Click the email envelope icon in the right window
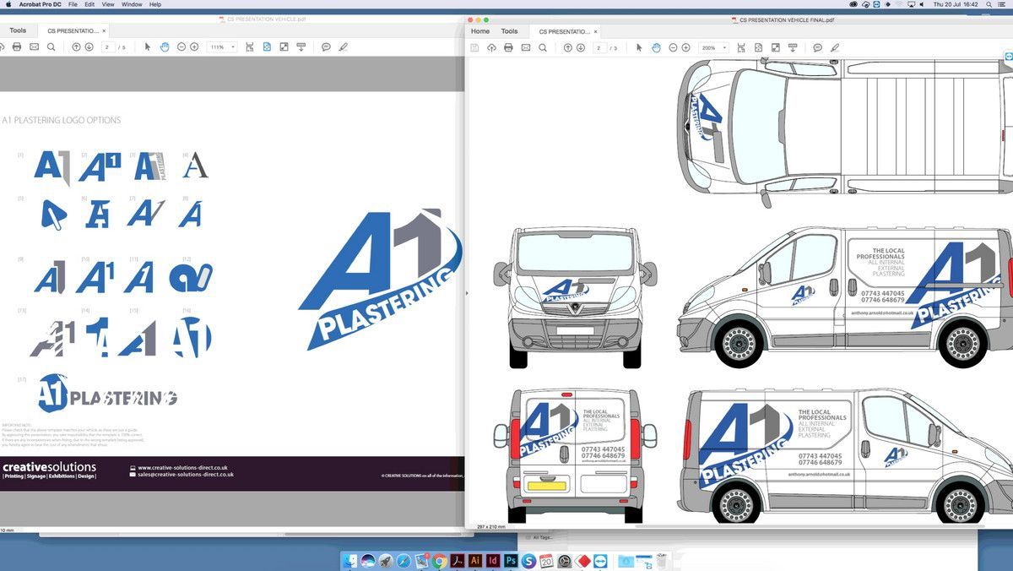1013x571 pixels. click(x=526, y=48)
